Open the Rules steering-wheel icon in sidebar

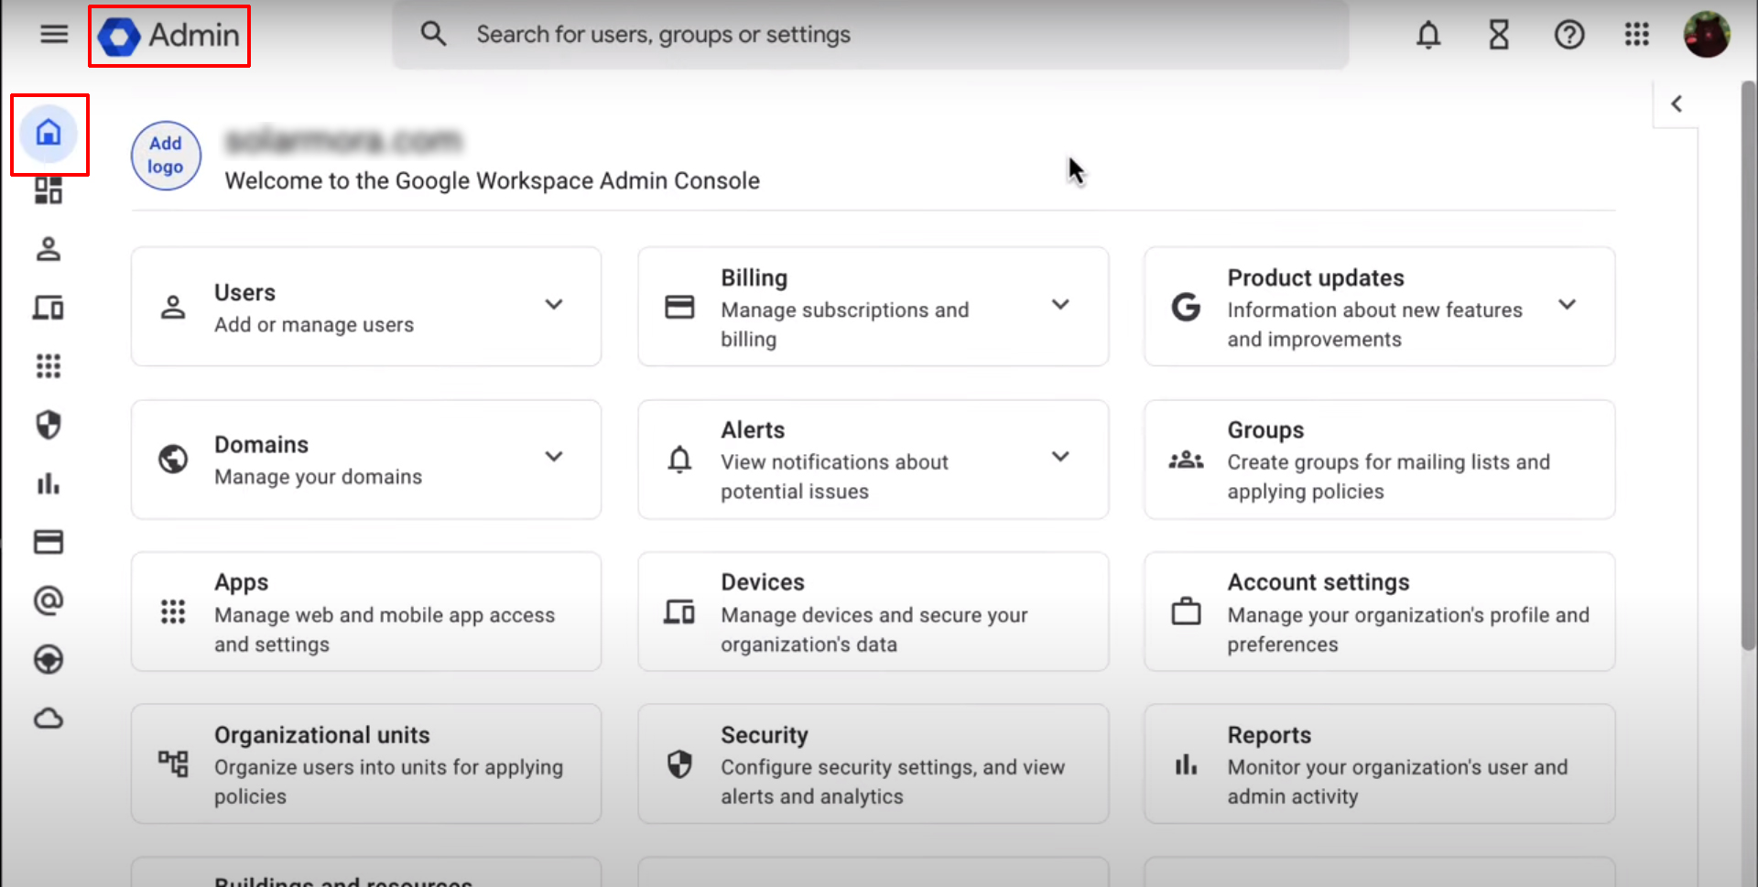tap(49, 659)
